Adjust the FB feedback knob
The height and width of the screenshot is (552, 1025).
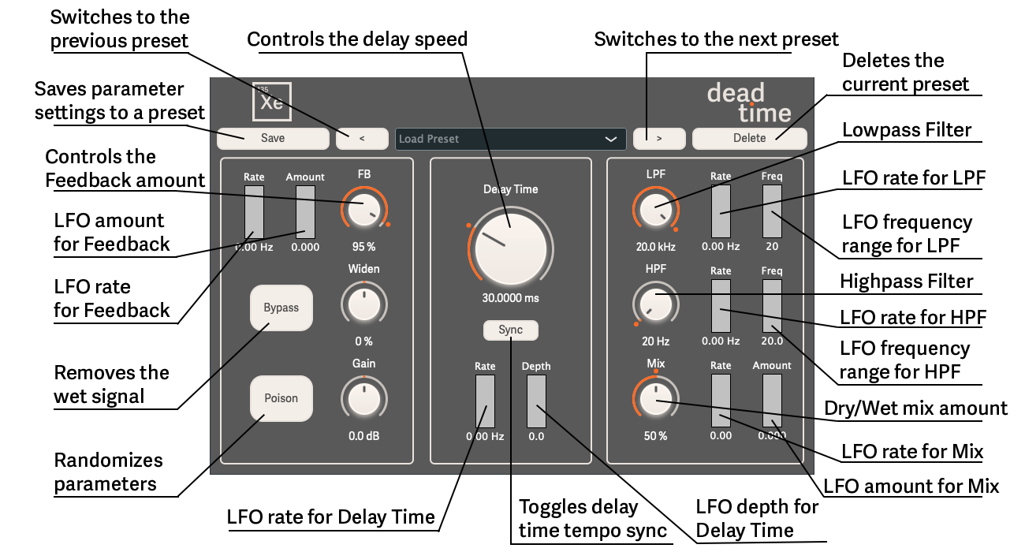pos(364,210)
